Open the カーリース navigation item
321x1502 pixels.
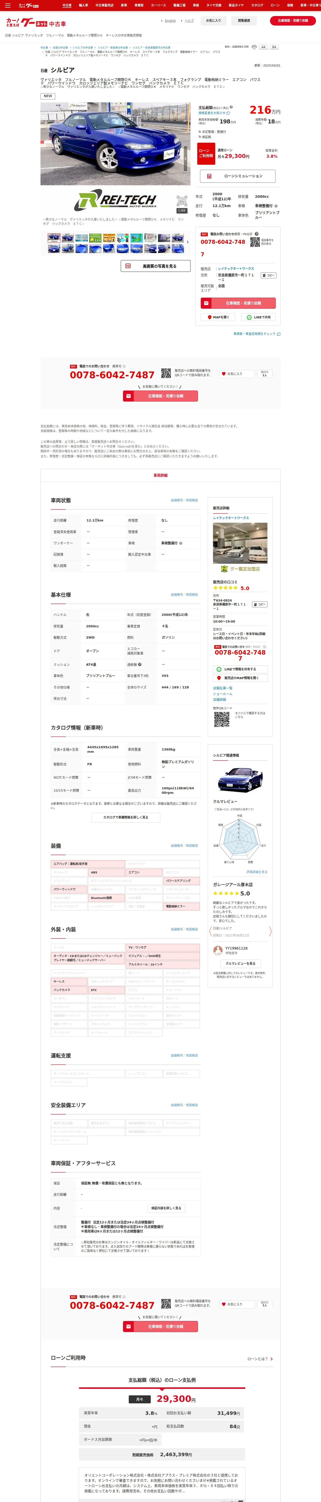(158, 5)
